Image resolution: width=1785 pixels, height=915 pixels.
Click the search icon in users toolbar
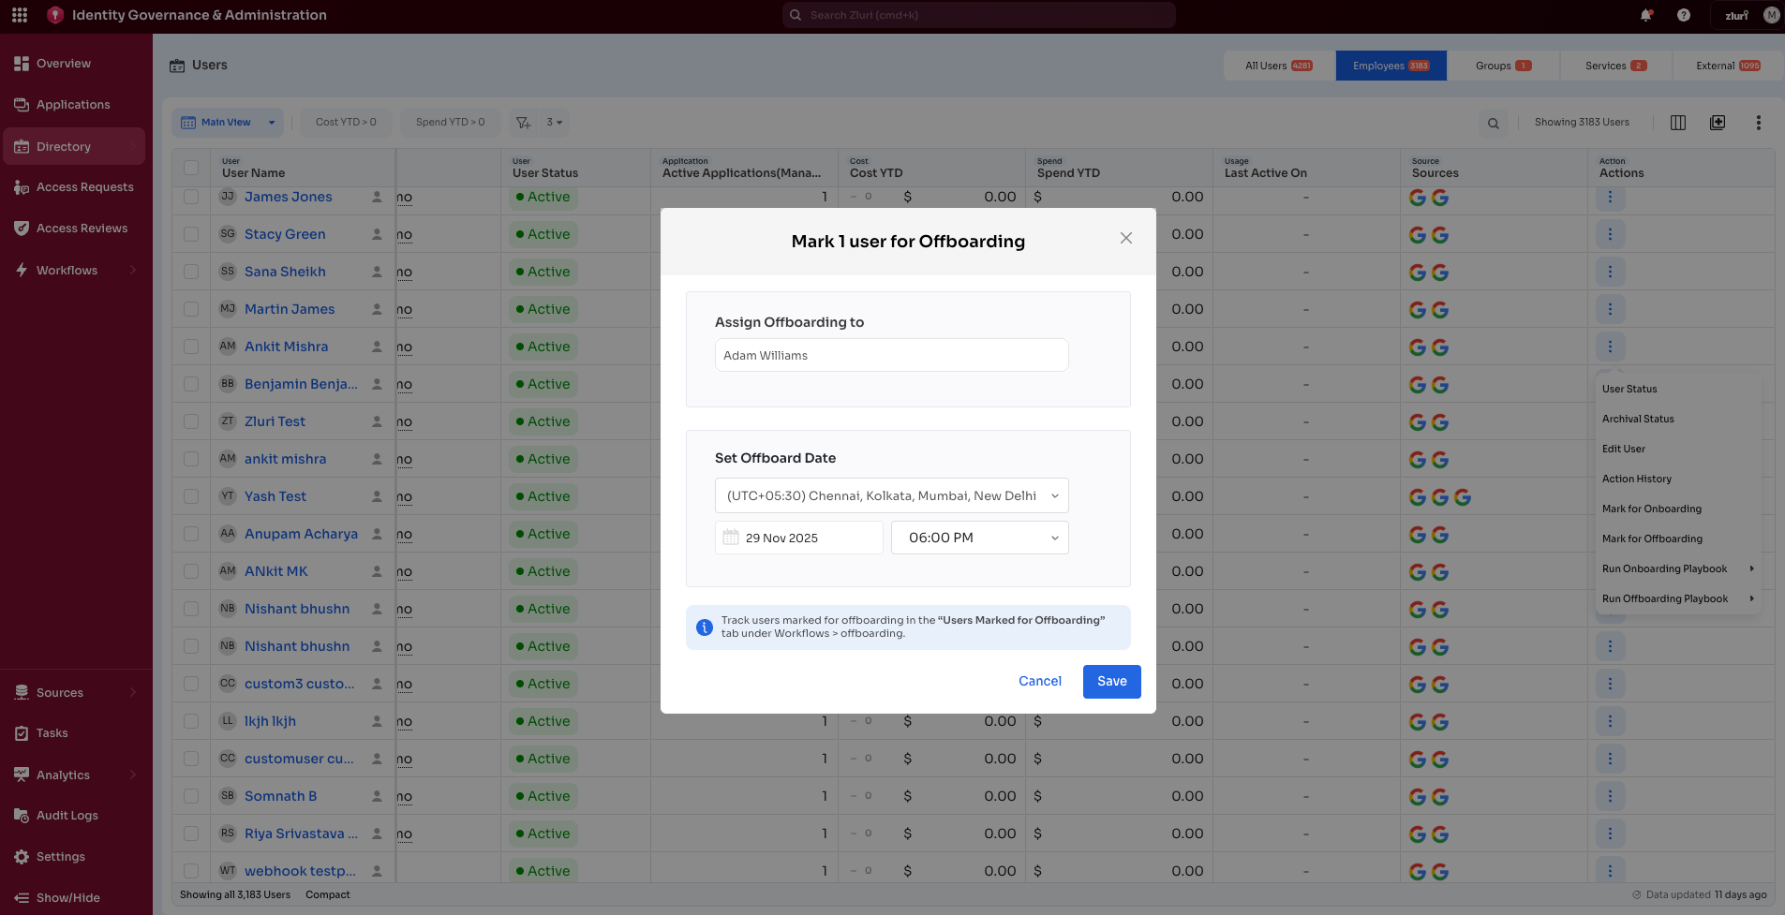click(x=1494, y=123)
